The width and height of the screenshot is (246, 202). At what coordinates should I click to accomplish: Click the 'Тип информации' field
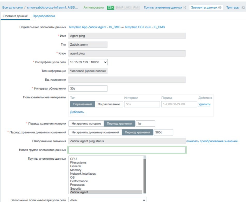(x=88, y=71)
